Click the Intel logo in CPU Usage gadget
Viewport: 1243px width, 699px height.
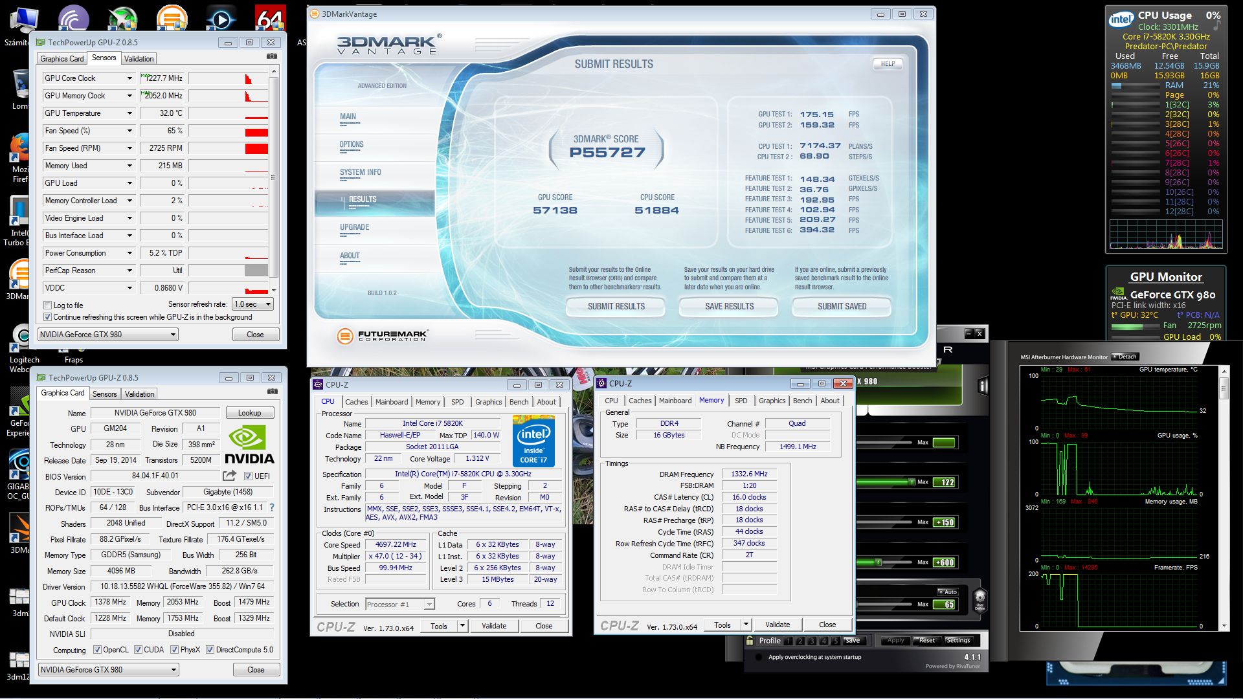coord(1121,19)
